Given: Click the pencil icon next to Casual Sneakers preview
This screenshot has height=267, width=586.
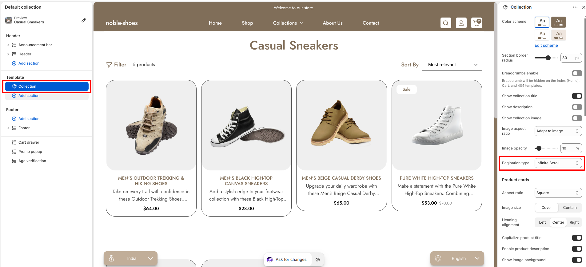Looking at the screenshot, I should pyautogui.click(x=84, y=20).
